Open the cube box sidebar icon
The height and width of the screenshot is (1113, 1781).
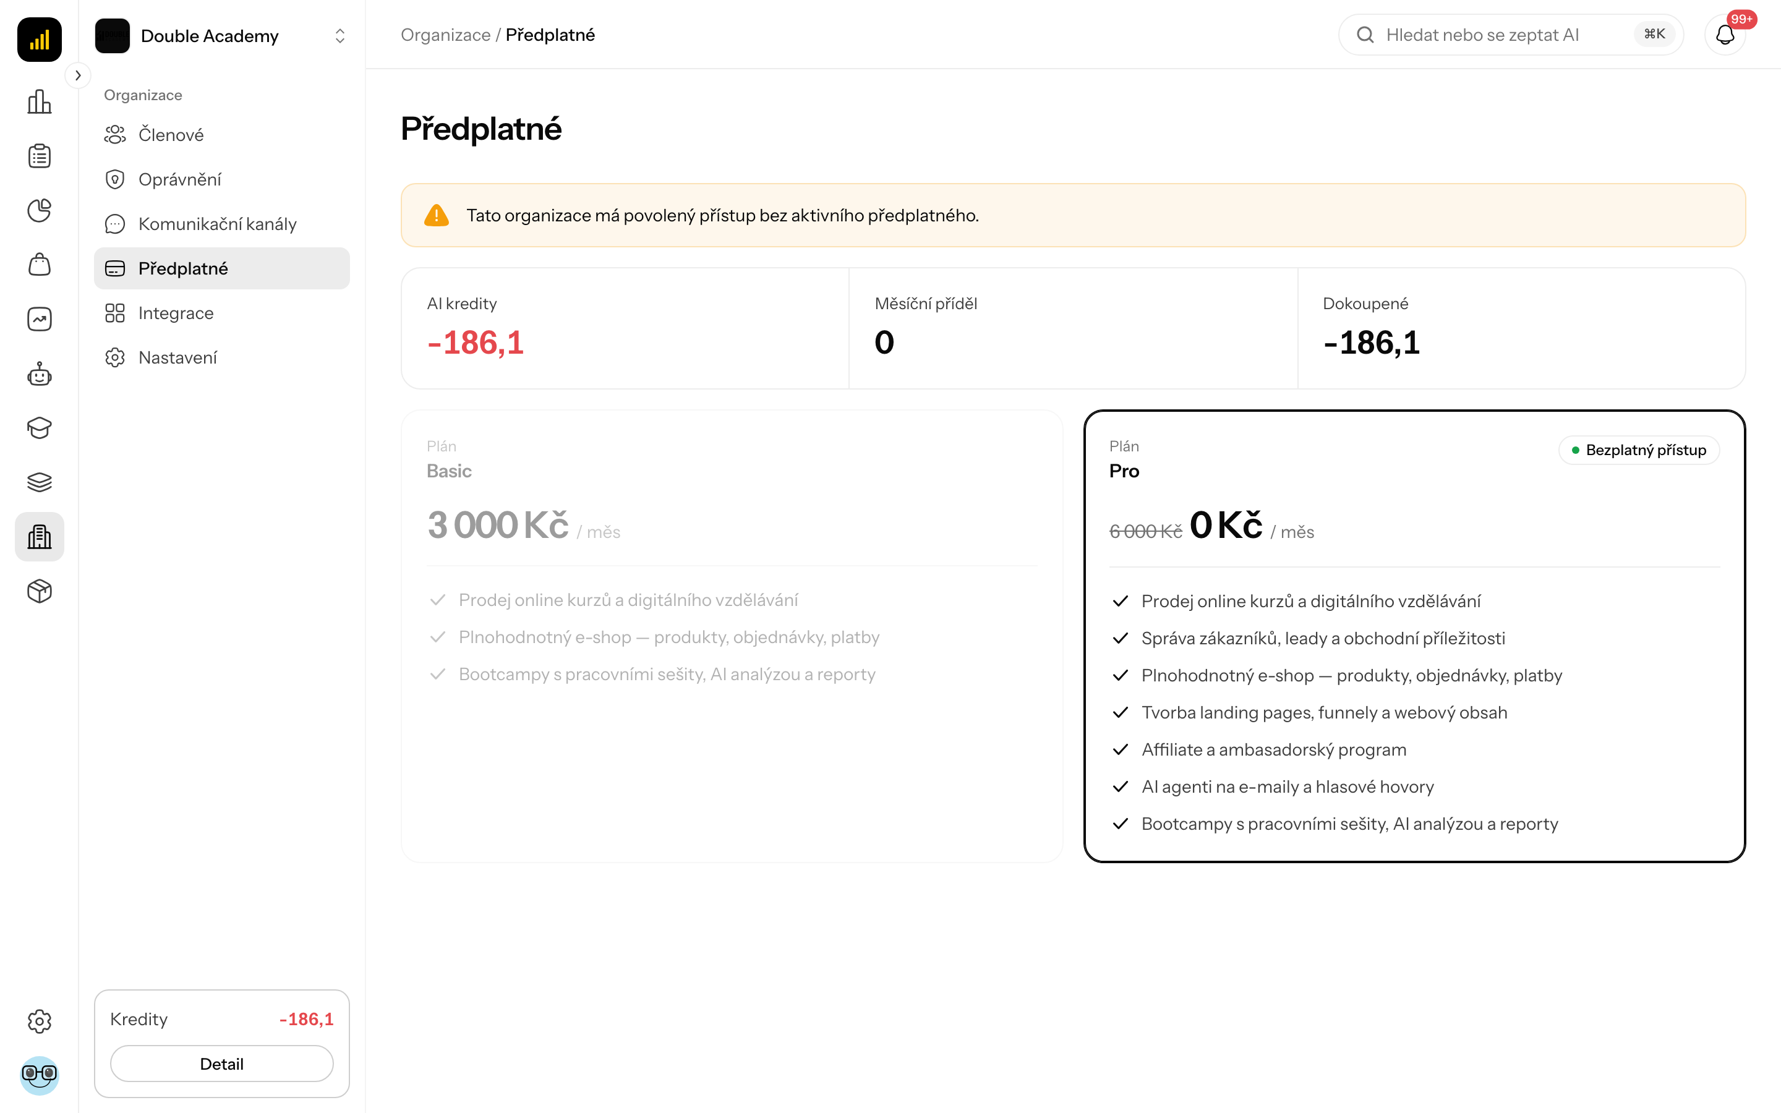[x=39, y=591]
